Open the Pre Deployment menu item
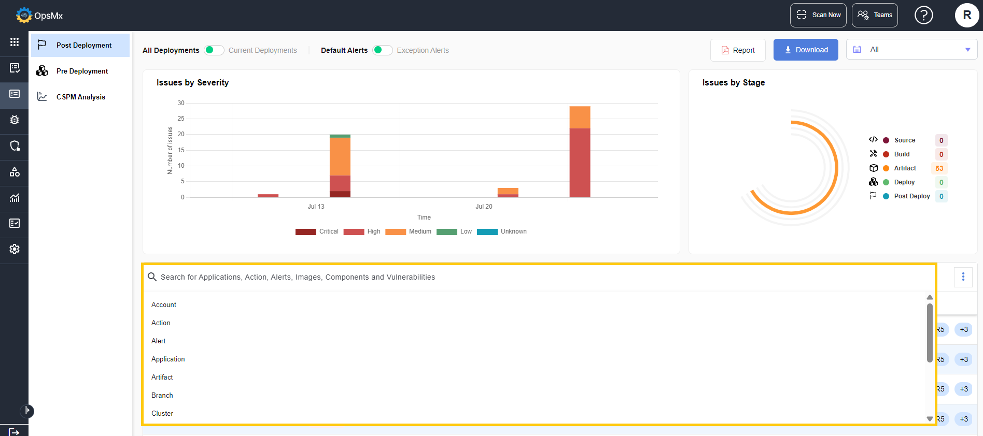The width and height of the screenshot is (983, 436). pos(82,71)
